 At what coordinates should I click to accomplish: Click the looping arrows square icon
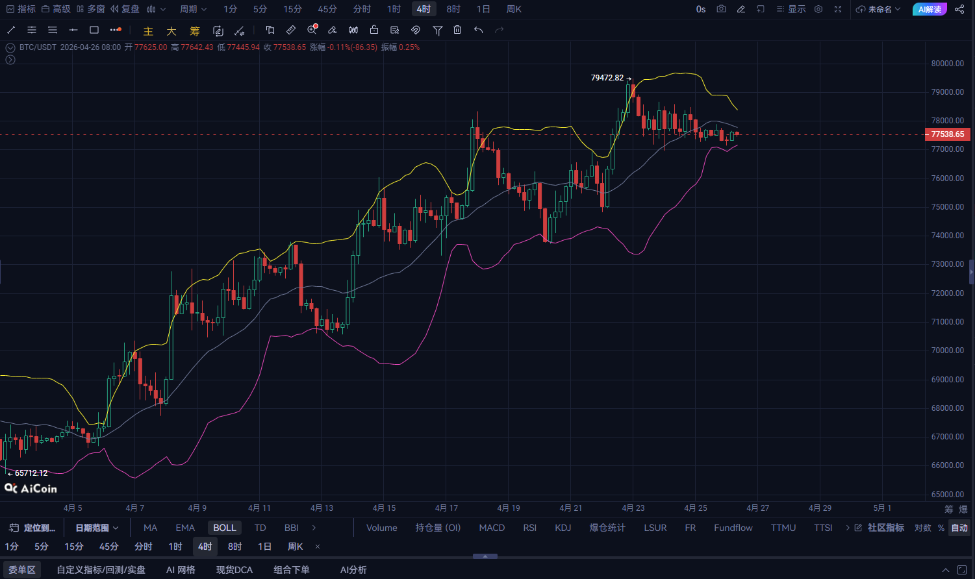tap(218, 31)
